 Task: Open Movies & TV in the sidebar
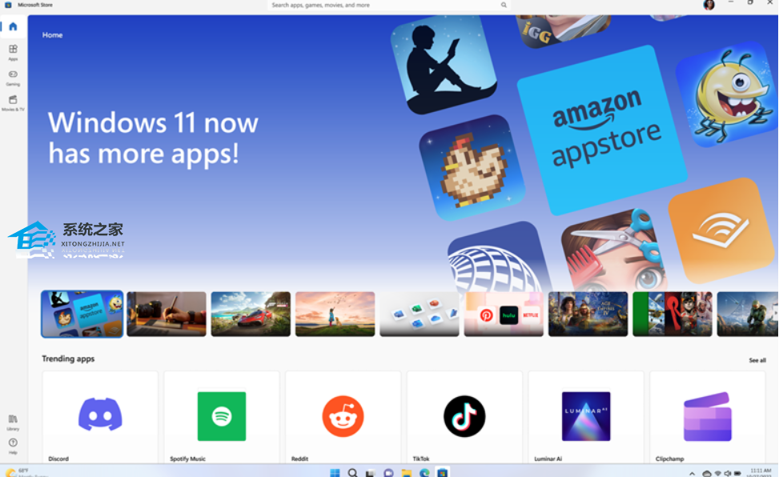[13, 102]
